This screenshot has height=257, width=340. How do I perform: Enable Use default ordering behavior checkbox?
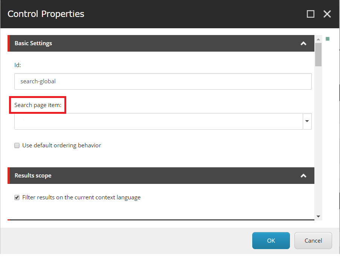[x=17, y=145]
